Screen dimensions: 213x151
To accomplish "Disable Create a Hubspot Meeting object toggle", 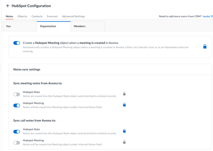I will point(17,43).
